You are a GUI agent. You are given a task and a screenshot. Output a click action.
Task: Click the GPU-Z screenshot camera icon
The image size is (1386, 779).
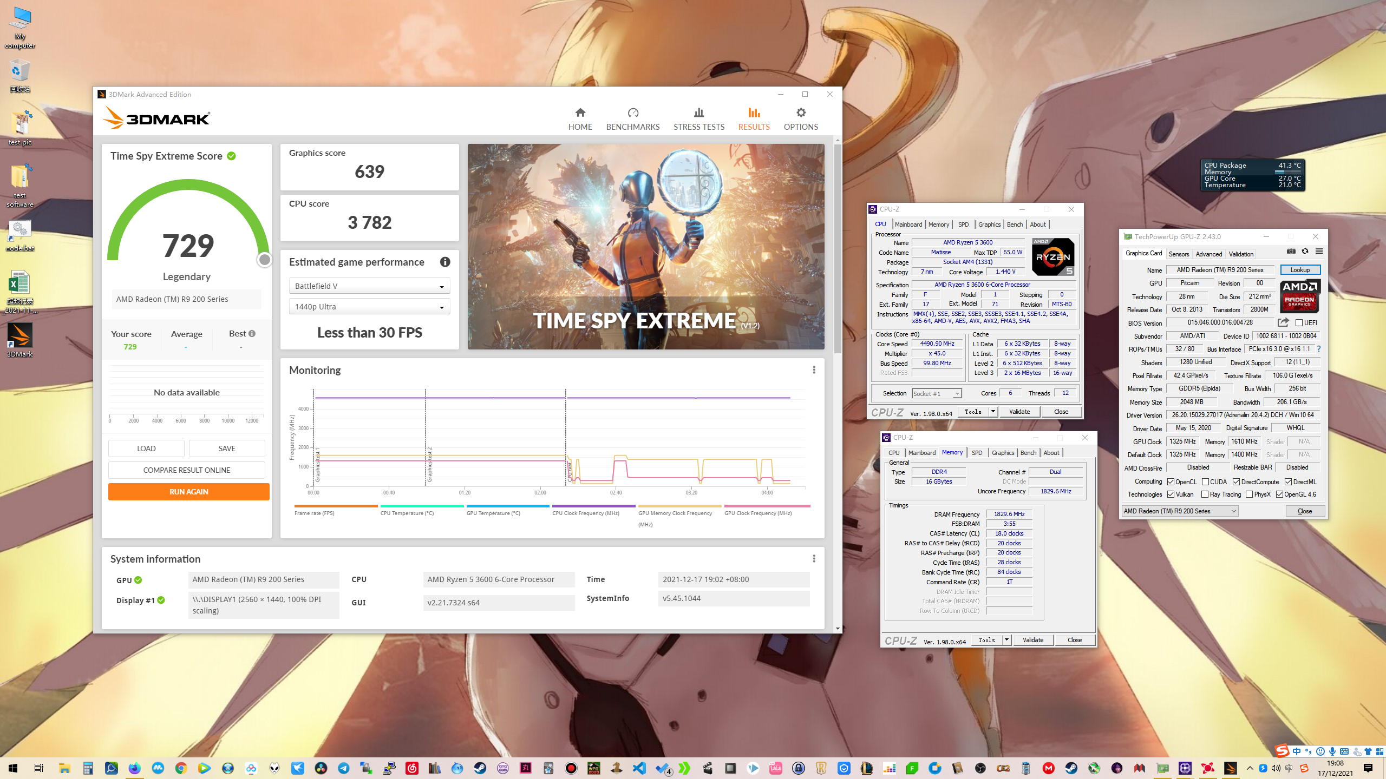point(1291,251)
